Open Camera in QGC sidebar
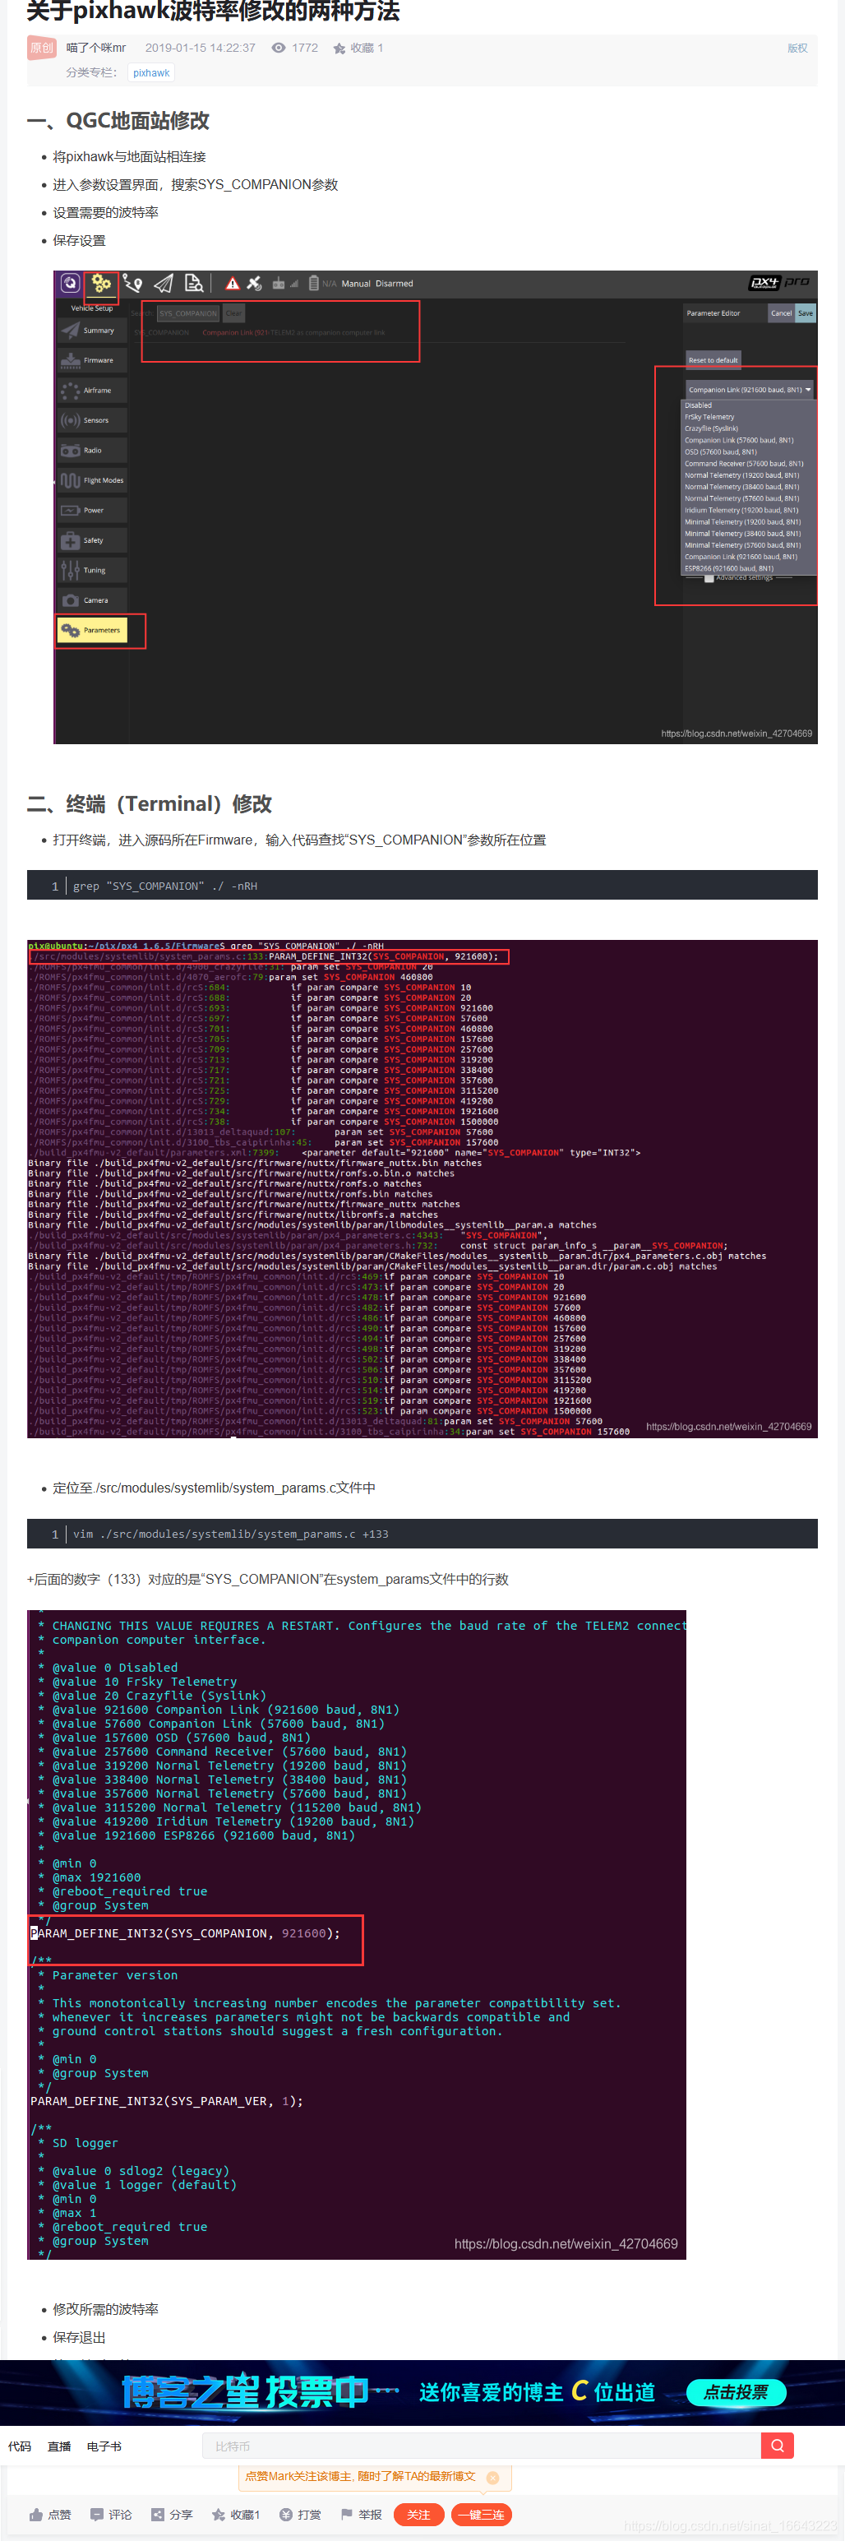The width and height of the screenshot is (845, 2541). point(92,601)
